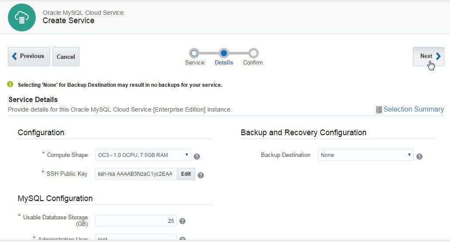Cancel the service creation
Screen dimensions: 450x242
[66, 57]
